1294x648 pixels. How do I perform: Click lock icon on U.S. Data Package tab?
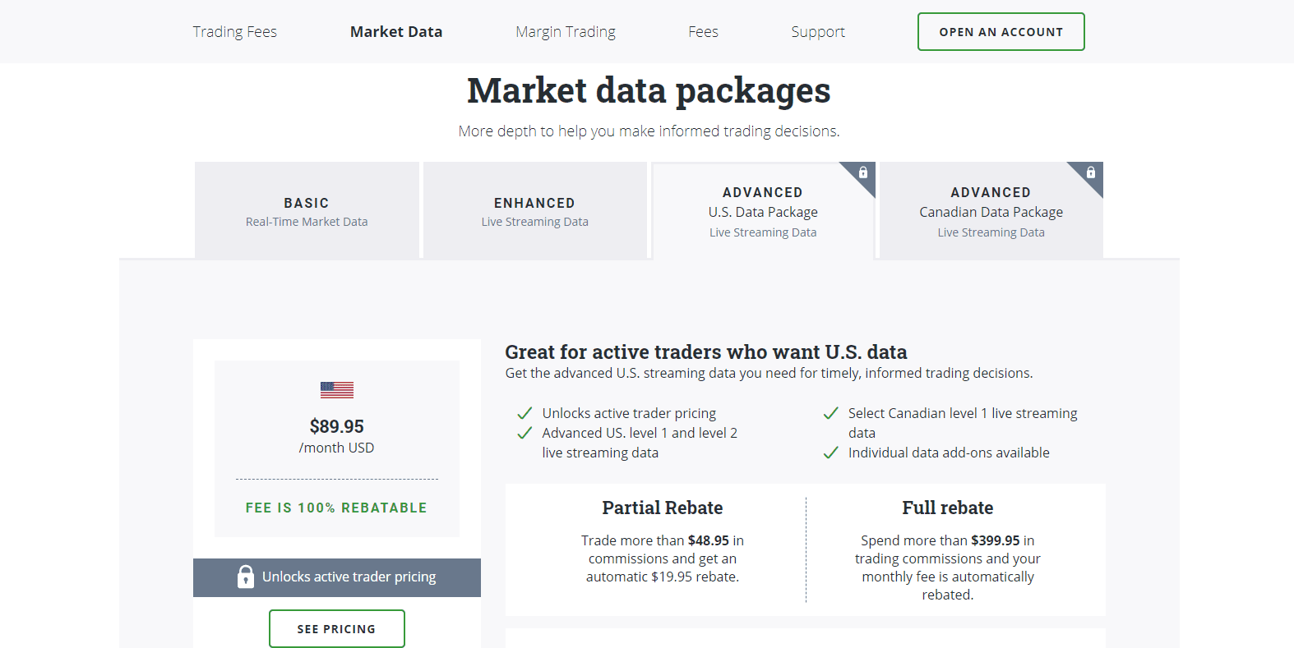click(x=863, y=172)
